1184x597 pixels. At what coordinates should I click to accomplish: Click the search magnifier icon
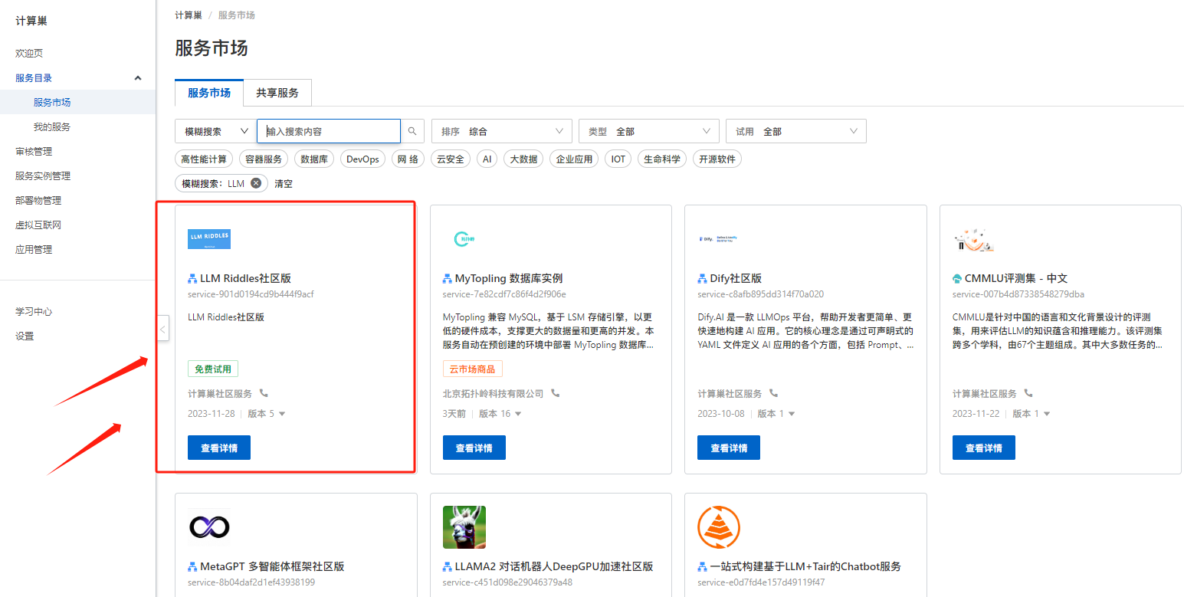(412, 131)
